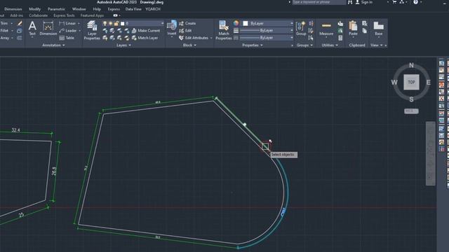
Task: Click the Explode icon beside Fillet
Action: coord(20,31)
